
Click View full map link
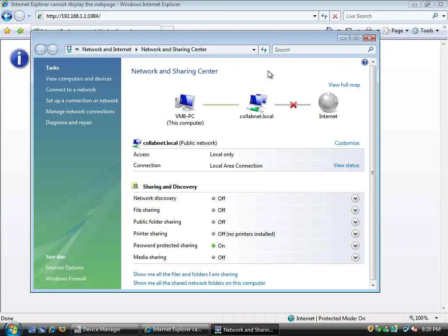point(344,85)
